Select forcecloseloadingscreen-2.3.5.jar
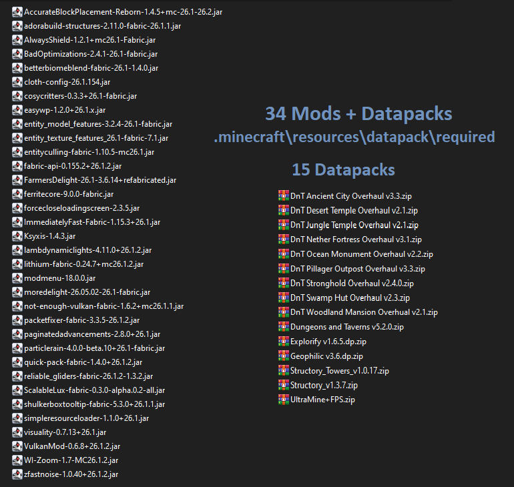The image size is (514, 487). (81, 208)
